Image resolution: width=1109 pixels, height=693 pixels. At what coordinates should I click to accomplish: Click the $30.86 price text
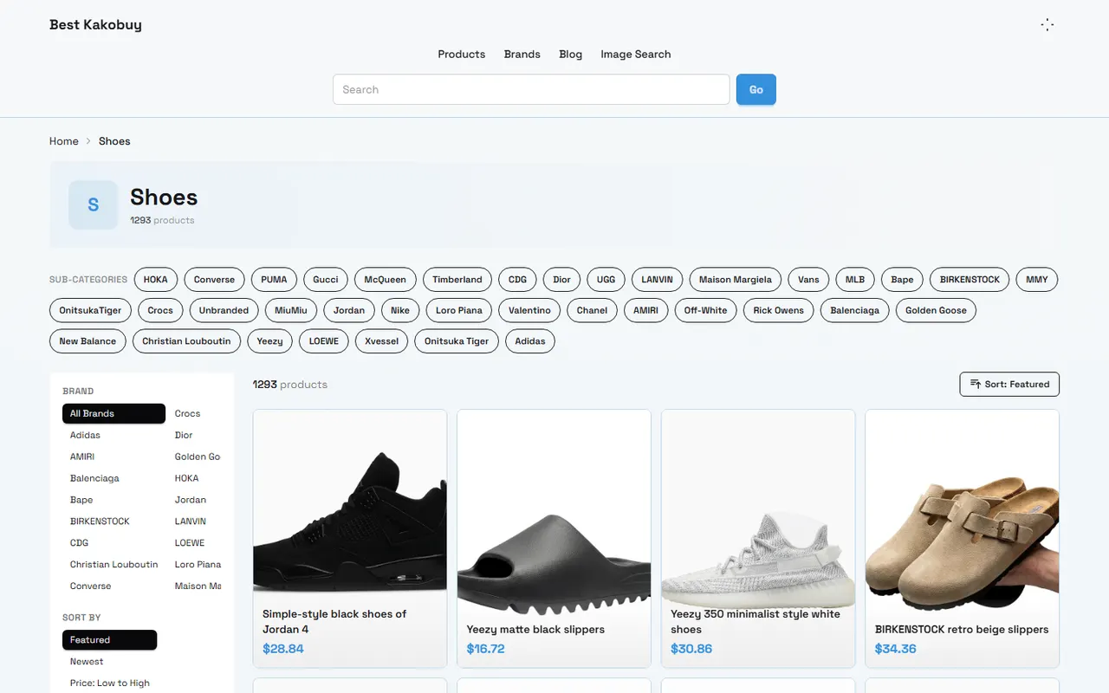tap(691, 649)
